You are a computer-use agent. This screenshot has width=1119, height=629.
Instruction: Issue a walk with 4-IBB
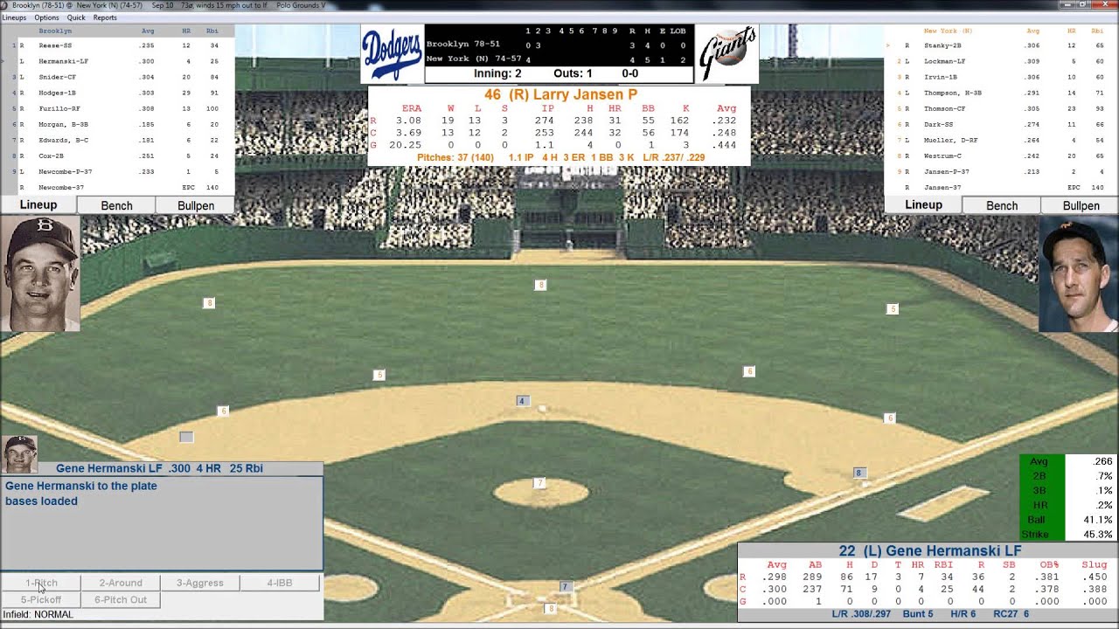(280, 583)
